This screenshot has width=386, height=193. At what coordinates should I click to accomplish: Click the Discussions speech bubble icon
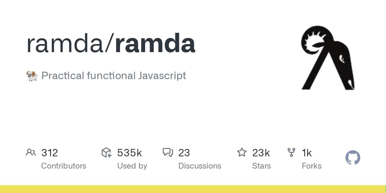pyautogui.click(x=168, y=152)
